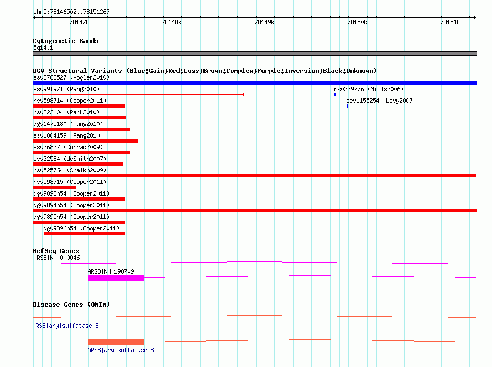Click the orange OMIM ARSB exon block
Viewport: 492px width, 367px height.
(116, 342)
